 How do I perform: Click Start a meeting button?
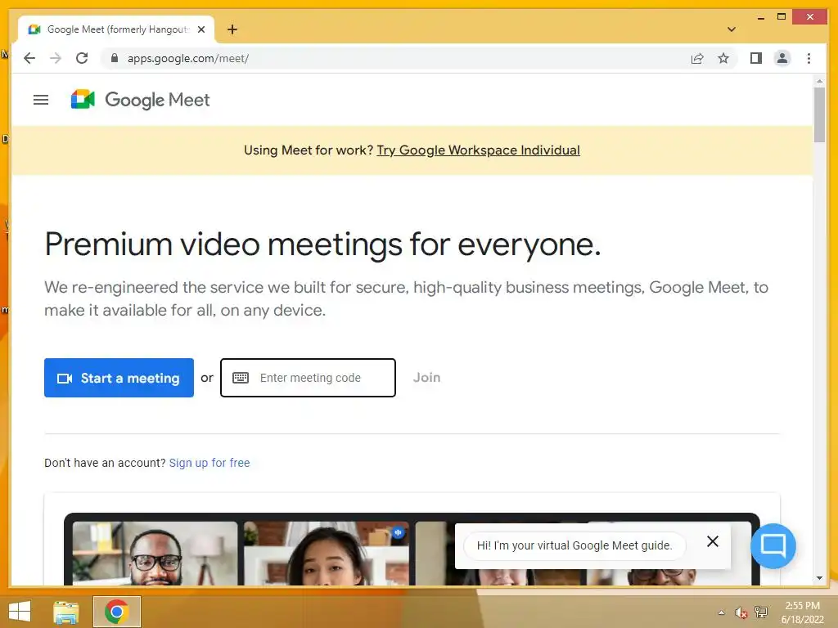[119, 378]
